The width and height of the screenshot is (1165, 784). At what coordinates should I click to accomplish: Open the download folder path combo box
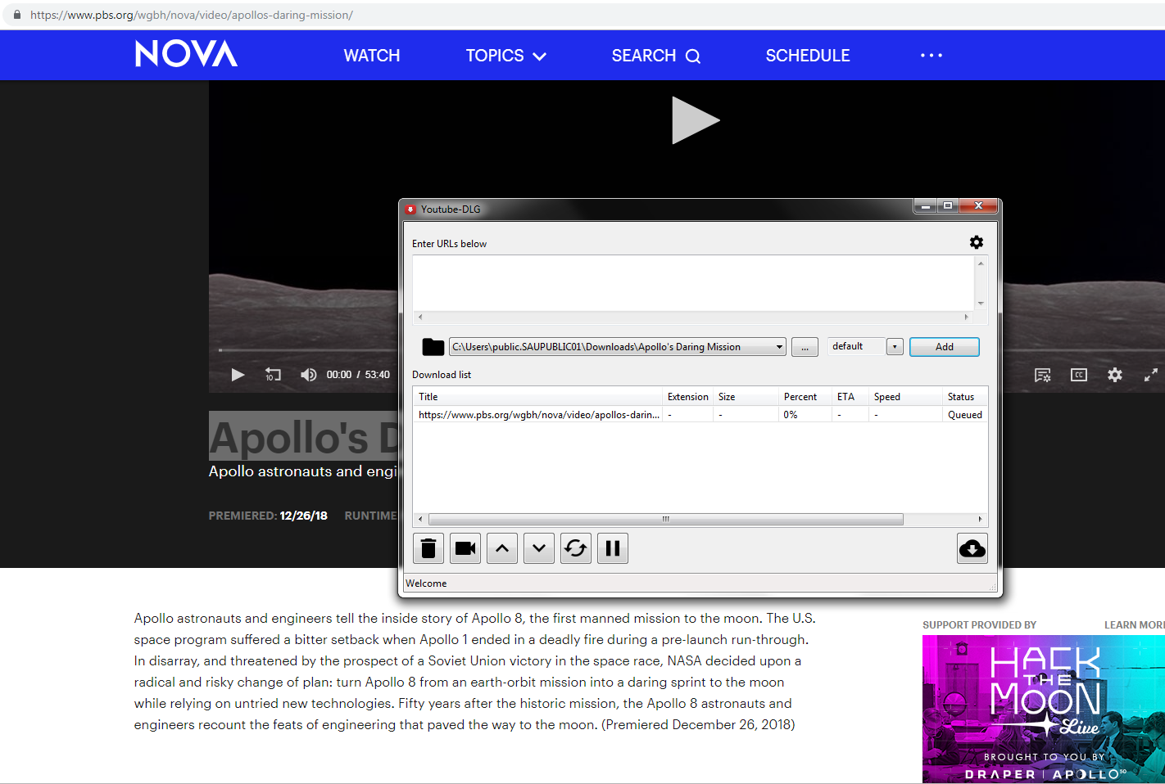[x=618, y=347]
